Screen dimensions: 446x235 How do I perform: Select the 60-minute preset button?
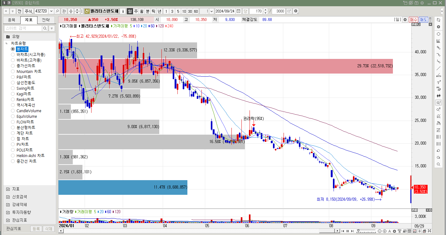click(x=196, y=11)
